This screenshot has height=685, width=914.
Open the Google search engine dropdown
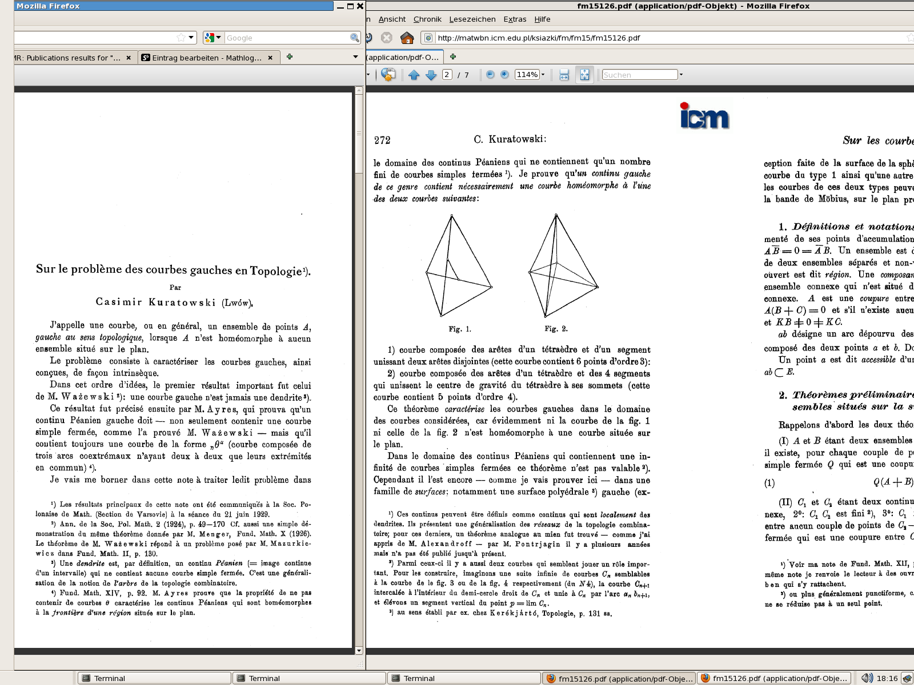pos(213,38)
